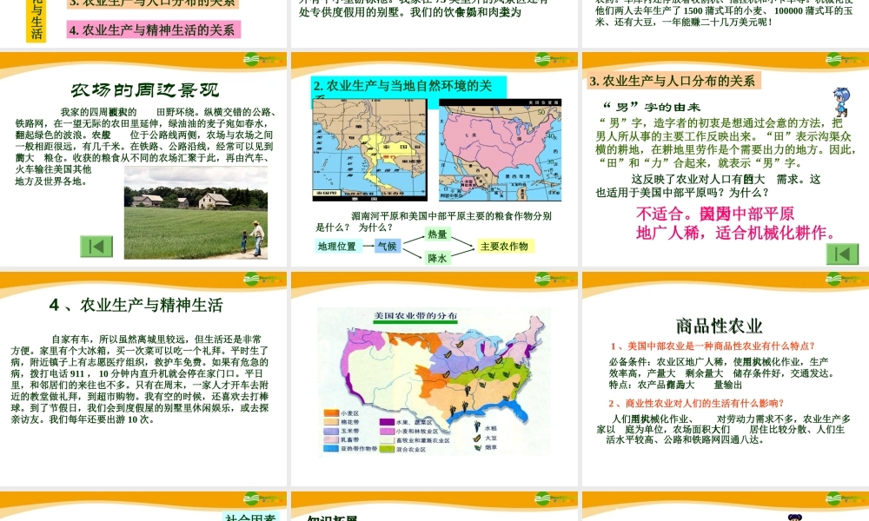Click the 畜牧业和灌溉农业区 legend entry
Screen dimensions: 869x521
coord(415,440)
